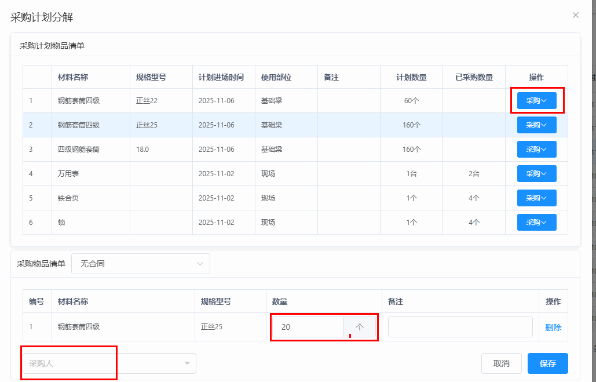This screenshot has width=596, height=382.
Task: Click the 采购人 dropdown arrow icon
Action: (x=187, y=363)
